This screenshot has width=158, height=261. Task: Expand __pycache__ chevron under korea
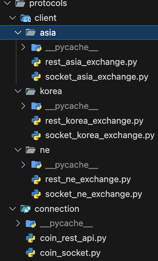(x=23, y=106)
